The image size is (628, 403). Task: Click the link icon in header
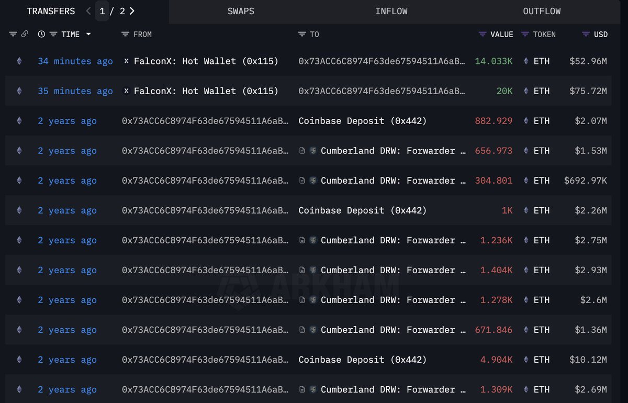pos(25,34)
